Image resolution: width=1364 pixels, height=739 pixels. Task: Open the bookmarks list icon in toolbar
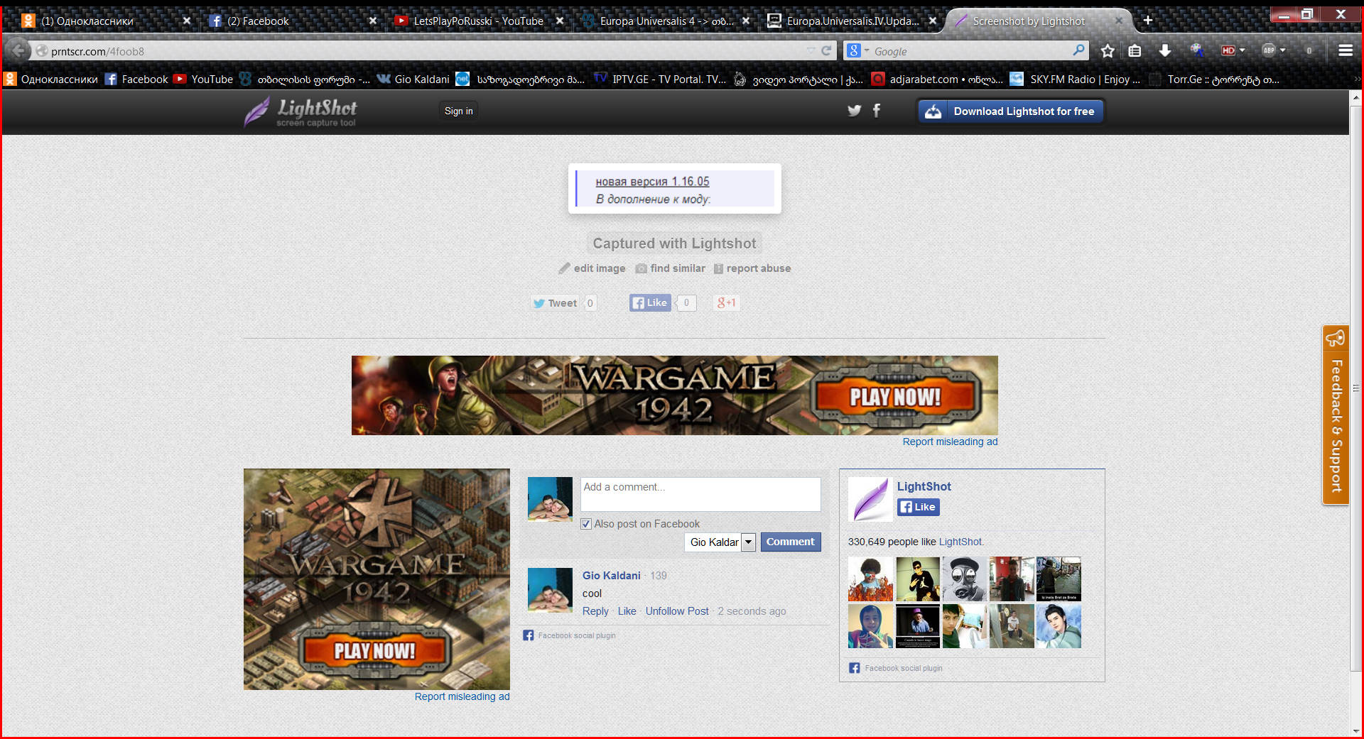1135,51
